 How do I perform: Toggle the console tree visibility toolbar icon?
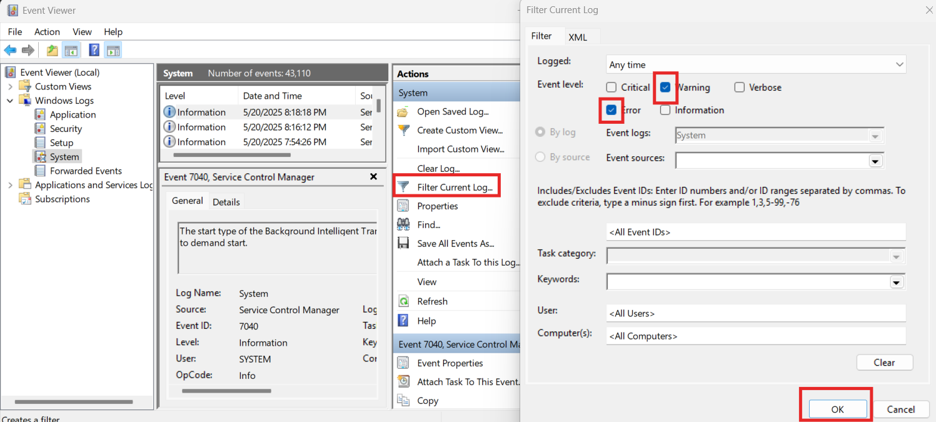[x=71, y=50]
